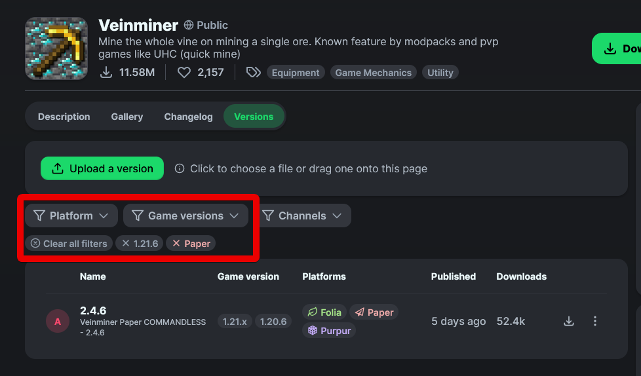Click the Game version column header
Viewport: 641px width, 376px height.
[248, 276]
